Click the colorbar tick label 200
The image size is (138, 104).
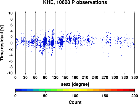(135, 96)
